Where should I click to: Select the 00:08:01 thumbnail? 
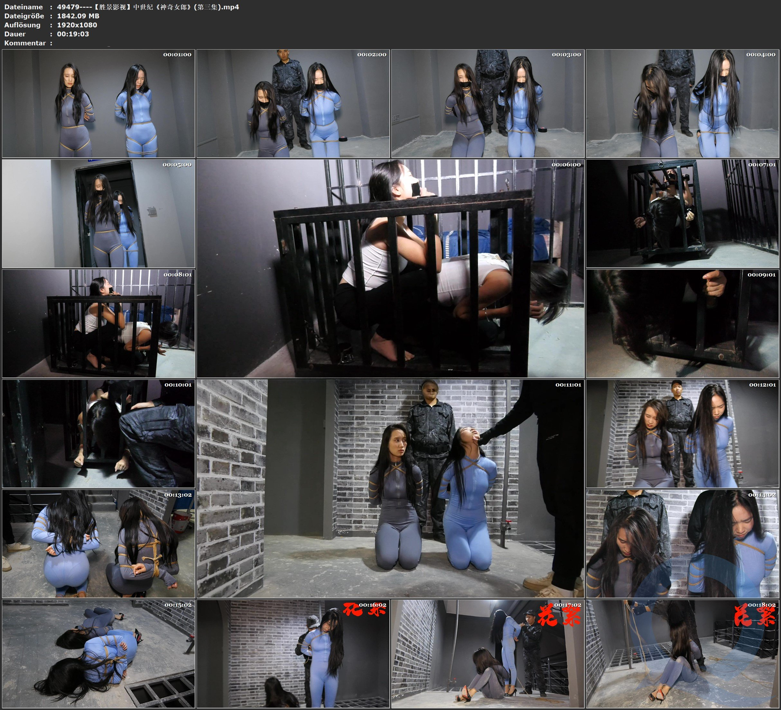coord(98,323)
